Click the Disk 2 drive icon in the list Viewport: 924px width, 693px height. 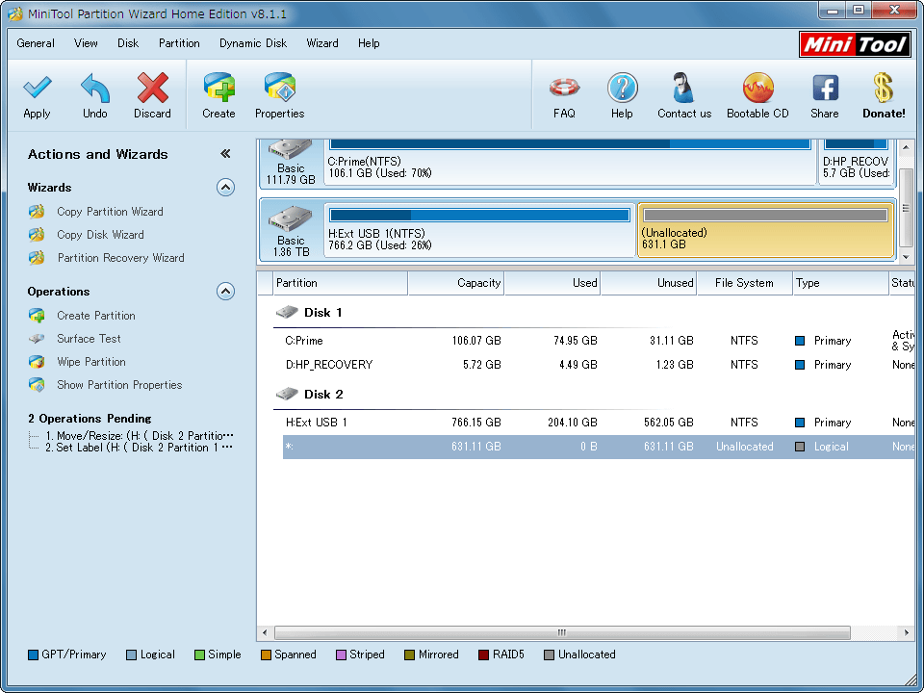click(x=287, y=394)
